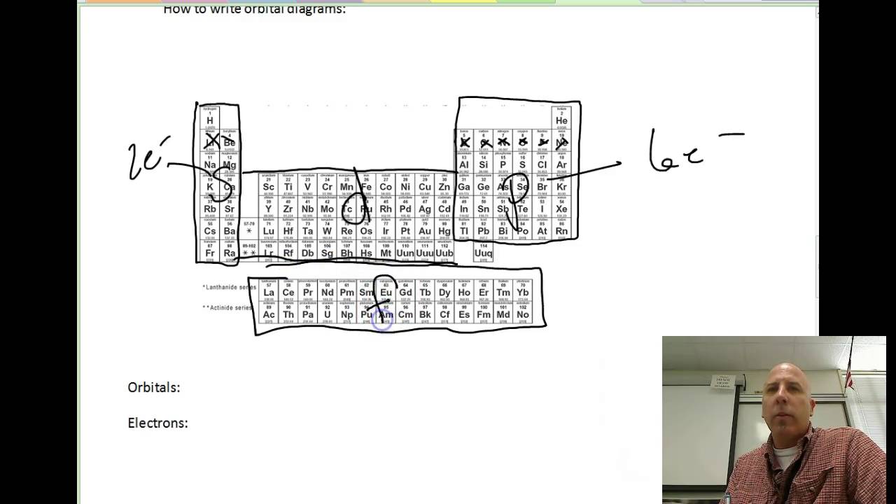Click the sodium 'Na' element cell
Viewport: 896px width, 504px height.
click(x=210, y=162)
